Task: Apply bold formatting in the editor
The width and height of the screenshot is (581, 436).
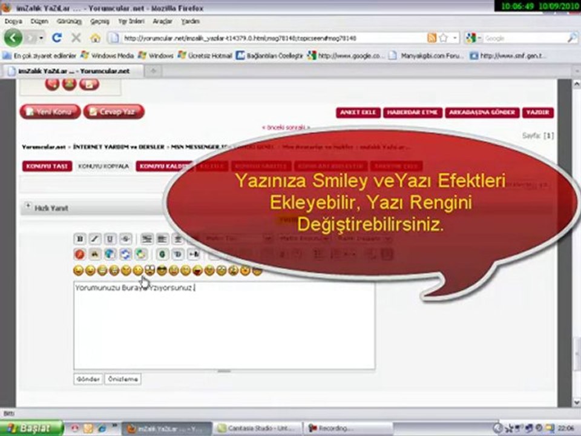Action: pyautogui.click(x=80, y=239)
